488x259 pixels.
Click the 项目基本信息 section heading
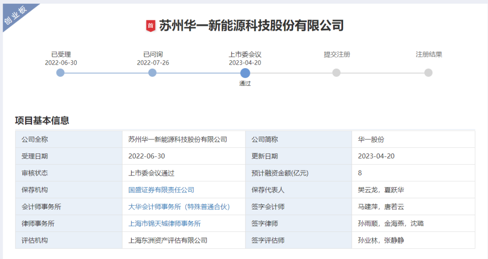(42, 120)
